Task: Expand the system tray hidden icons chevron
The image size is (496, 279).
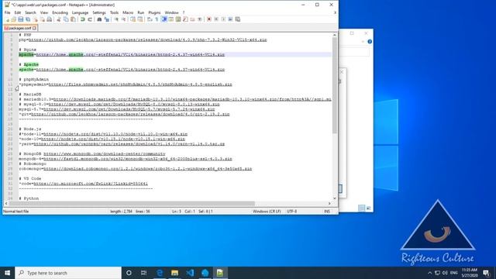Action: click(x=429, y=273)
